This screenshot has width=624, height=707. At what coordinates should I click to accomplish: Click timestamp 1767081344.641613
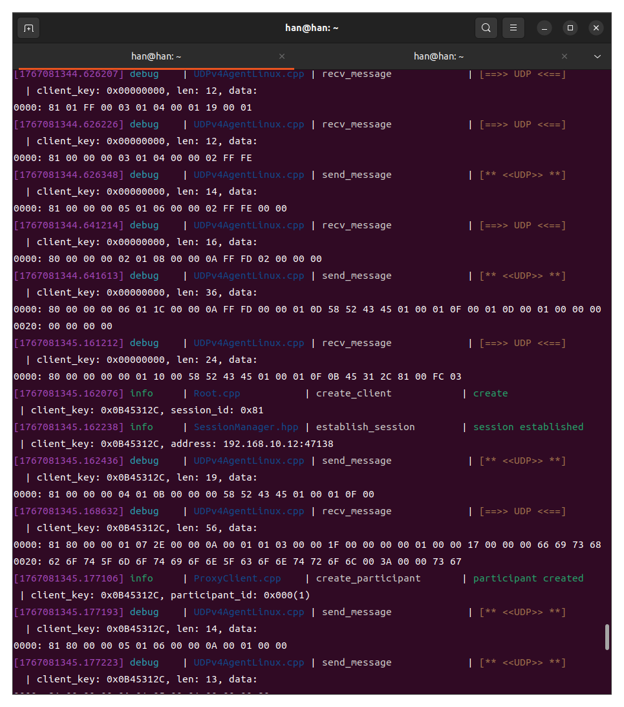pyautogui.click(x=69, y=276)
